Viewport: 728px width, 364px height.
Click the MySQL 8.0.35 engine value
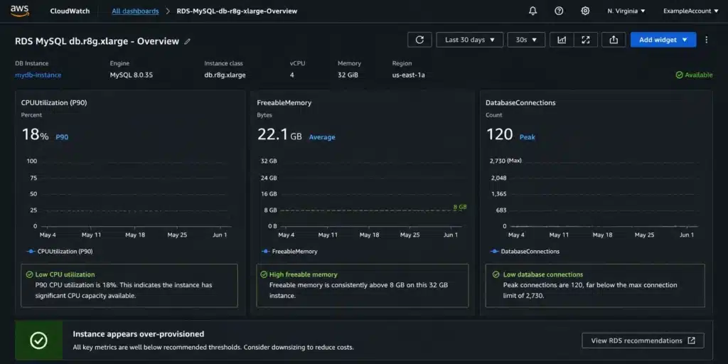pos(132,75)
